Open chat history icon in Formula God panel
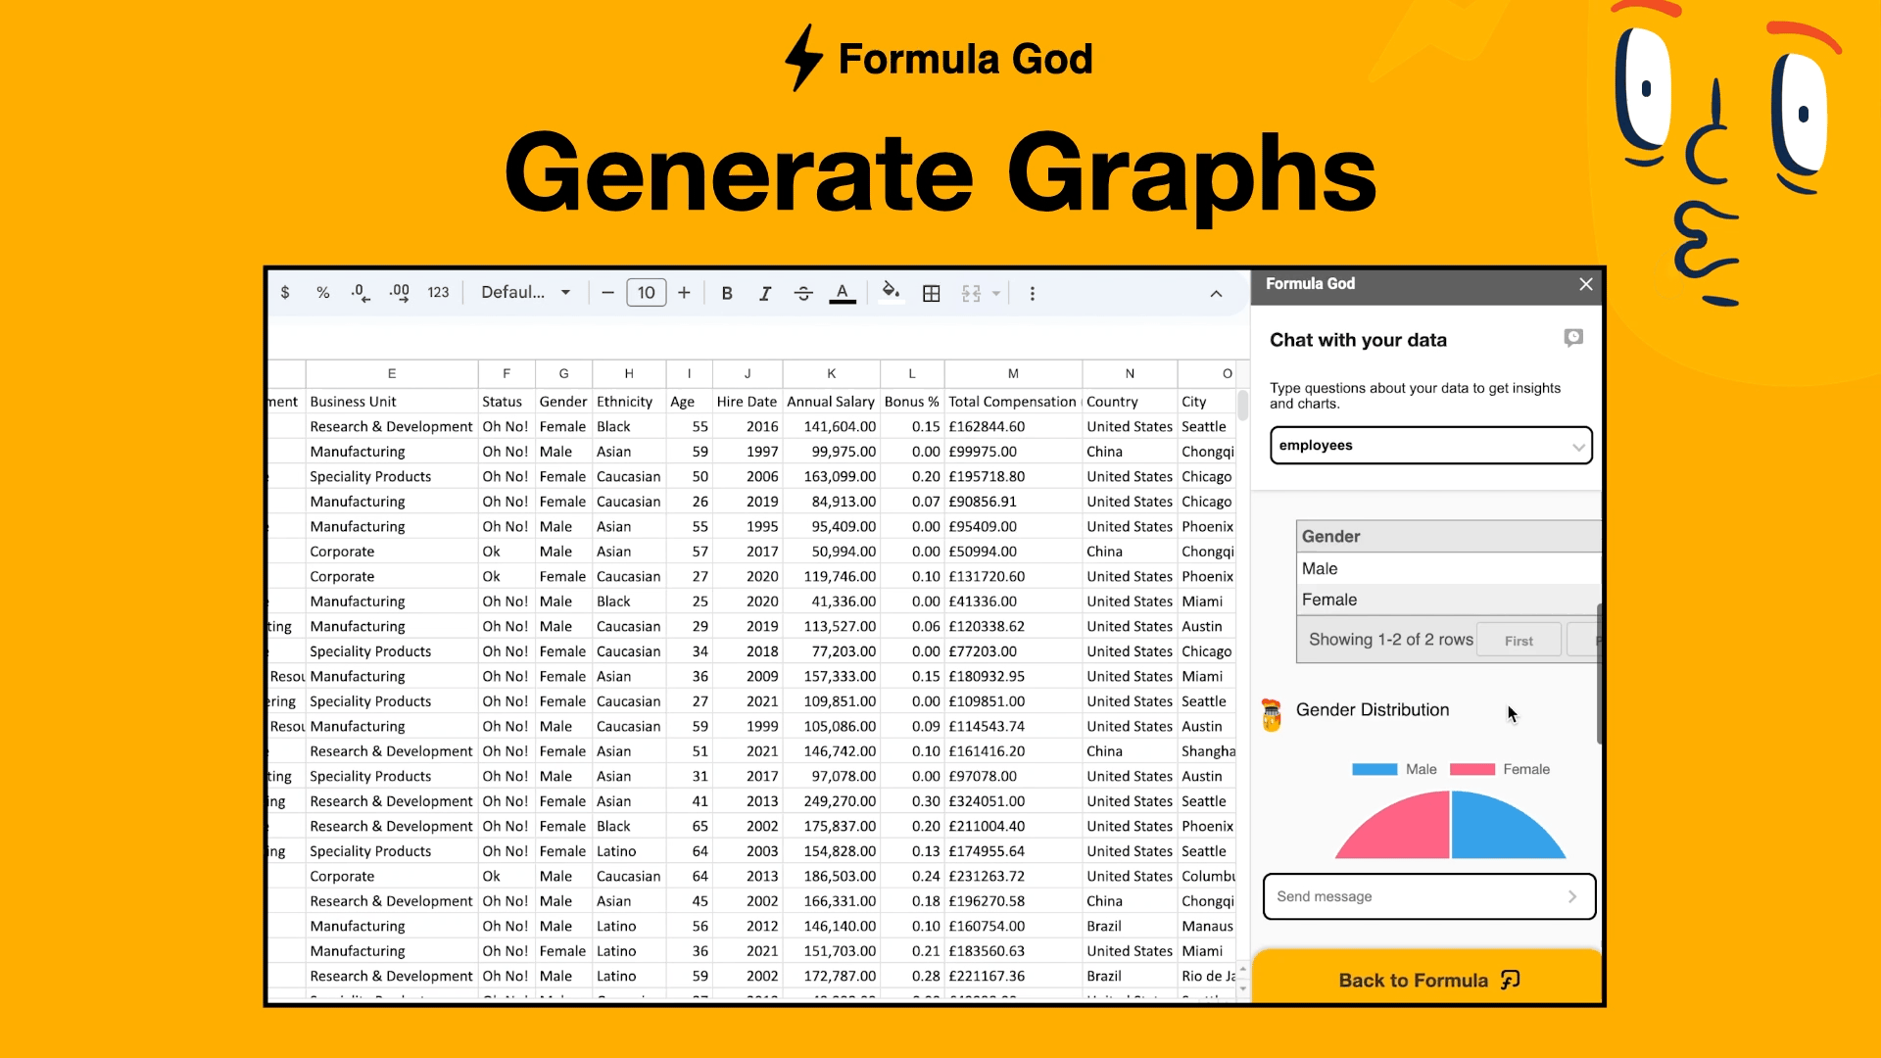 [x=1573, y=338]
